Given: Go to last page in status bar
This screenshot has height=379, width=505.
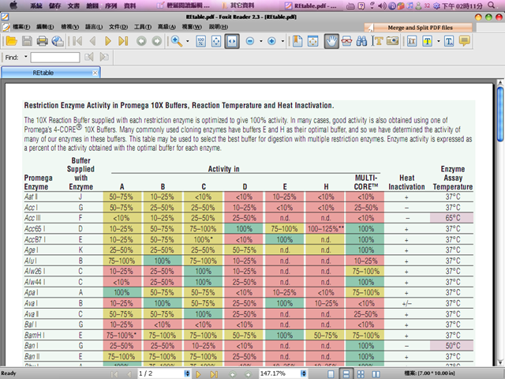Looking at the screenshot, I should click(x=214, y=373).
